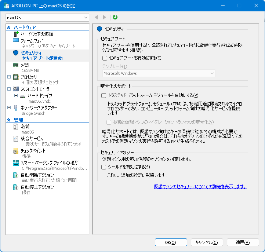Select 自動開始アクション settings item
This screenshot has height=252, width=265.
pyautogui.click(x=37, y=175)
